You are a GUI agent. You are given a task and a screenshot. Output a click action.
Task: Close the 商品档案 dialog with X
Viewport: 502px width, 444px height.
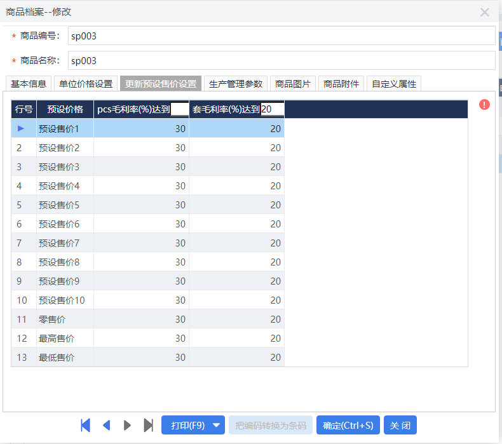point(485,12)
